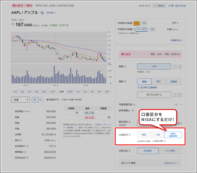Open the 何株買える？ link
This screenshot has height=173, width=197.
point(177,40)
